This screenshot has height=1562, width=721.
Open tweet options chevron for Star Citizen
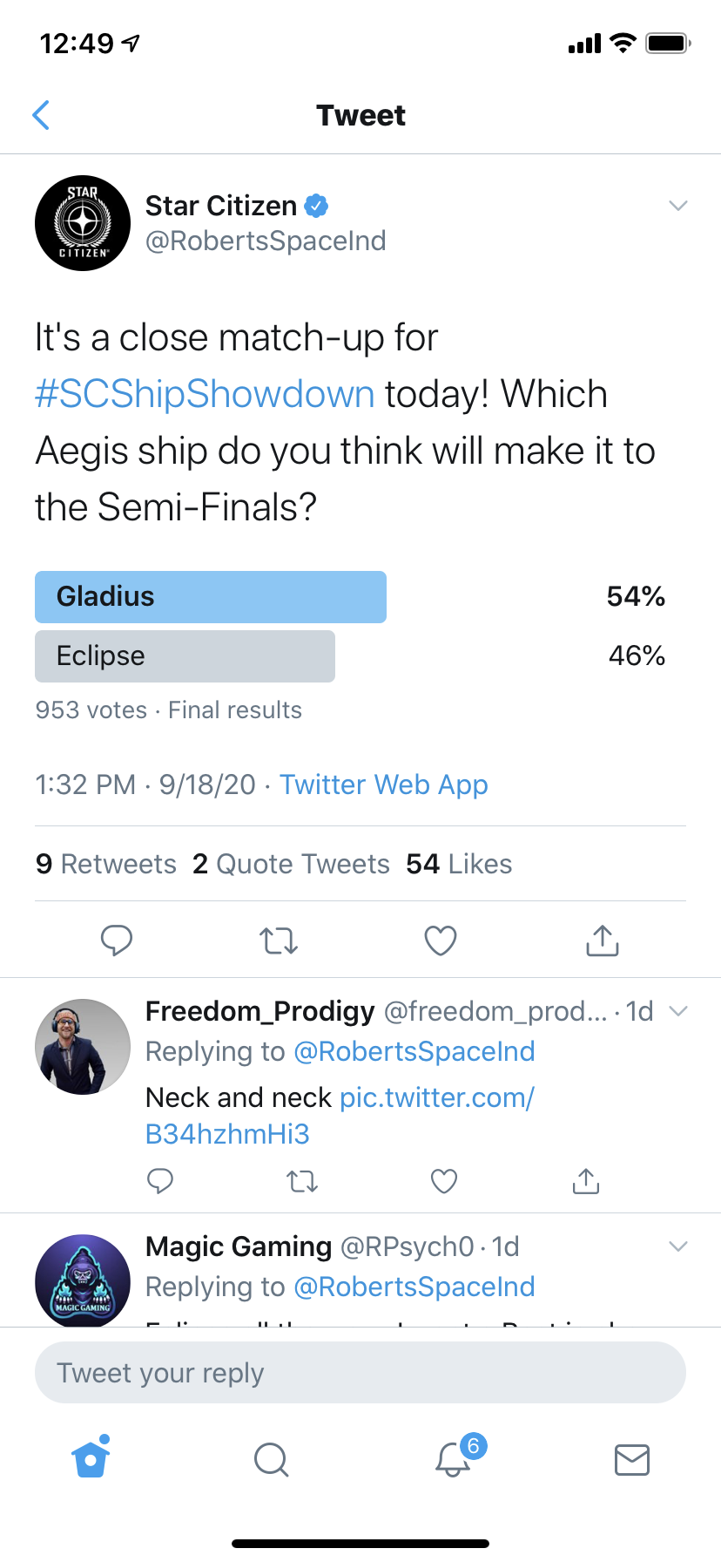pyautogui.click(x=678, y=206)
